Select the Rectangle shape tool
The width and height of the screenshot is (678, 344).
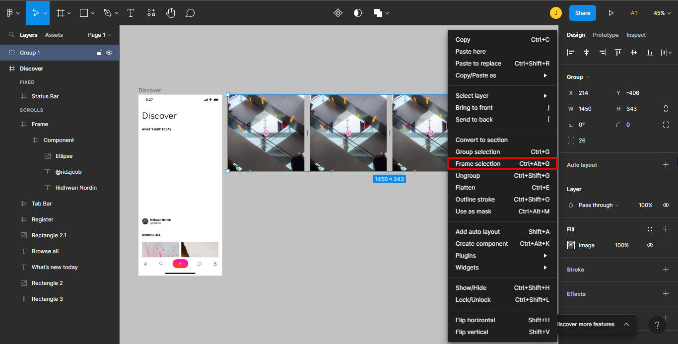click(x=84, y=13)
